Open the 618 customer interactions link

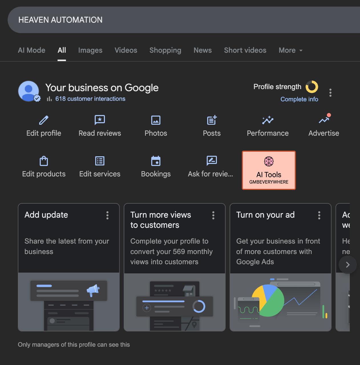90,99
